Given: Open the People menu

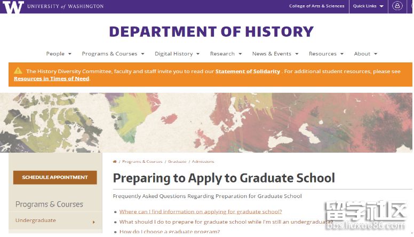Looking at the screenshot, I should click(x=55, y=53).
